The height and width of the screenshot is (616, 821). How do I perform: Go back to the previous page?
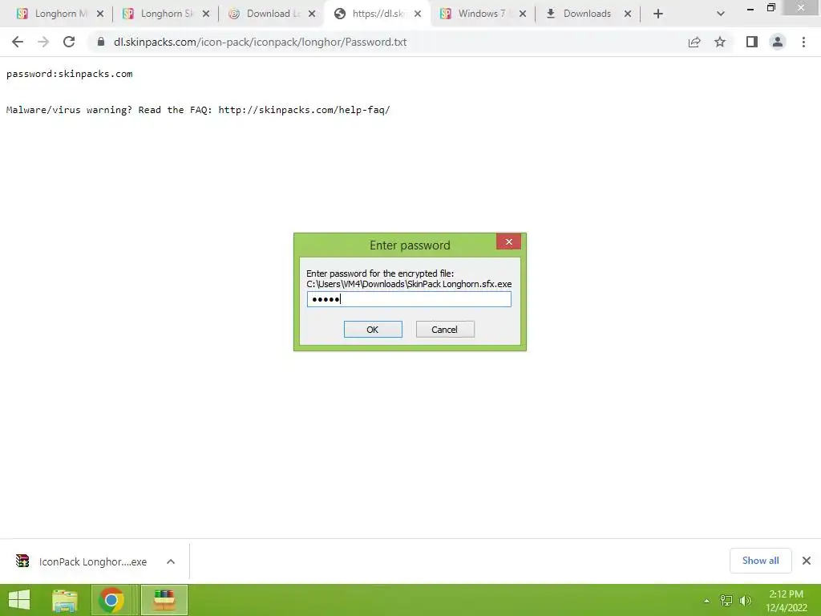(x=18, y=42)
